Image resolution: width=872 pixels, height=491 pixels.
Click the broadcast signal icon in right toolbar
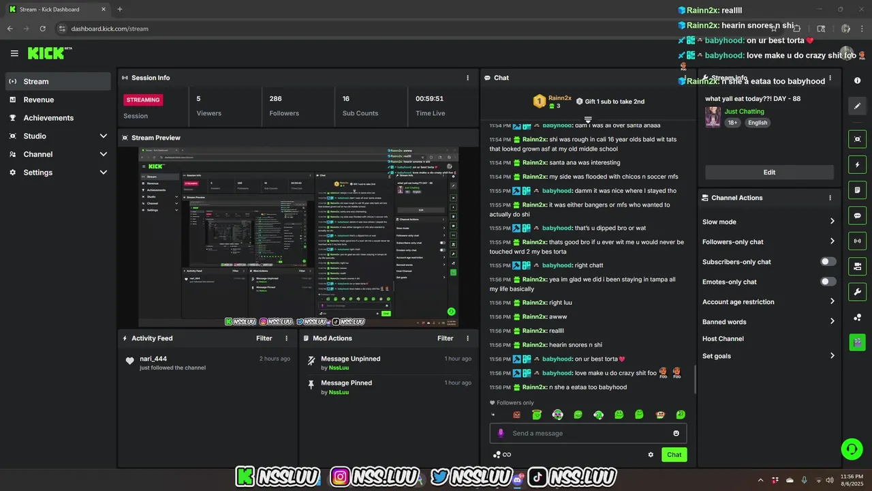click(x=857, y=241)
